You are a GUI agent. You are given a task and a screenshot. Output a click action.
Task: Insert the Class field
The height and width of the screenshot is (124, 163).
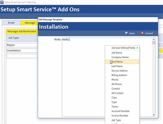click(122, 98)
